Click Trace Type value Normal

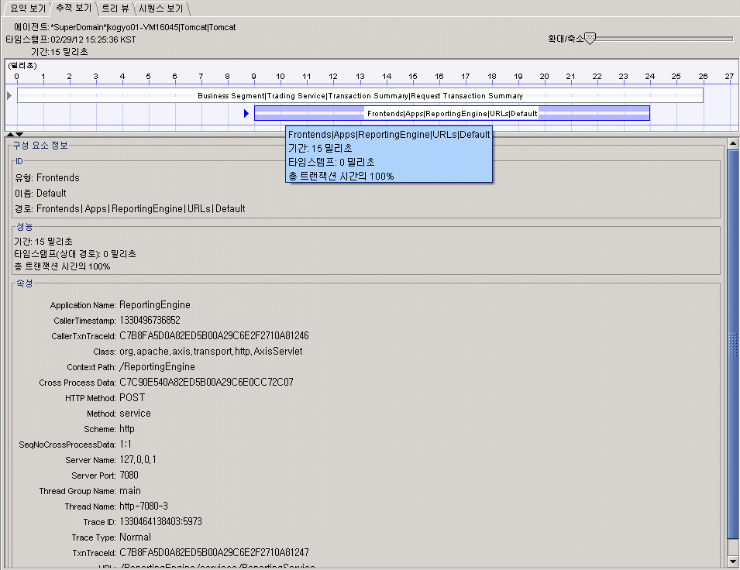(135, 537)
